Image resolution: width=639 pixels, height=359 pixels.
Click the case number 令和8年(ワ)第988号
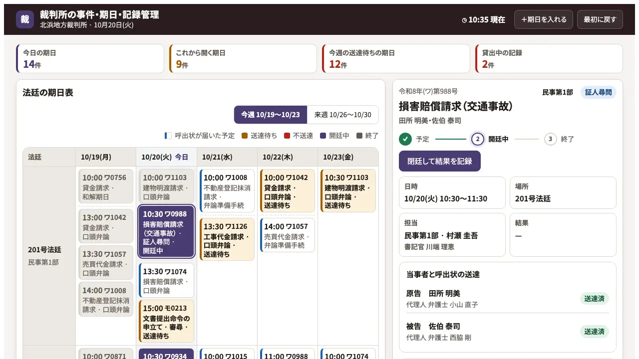[428, 91]
